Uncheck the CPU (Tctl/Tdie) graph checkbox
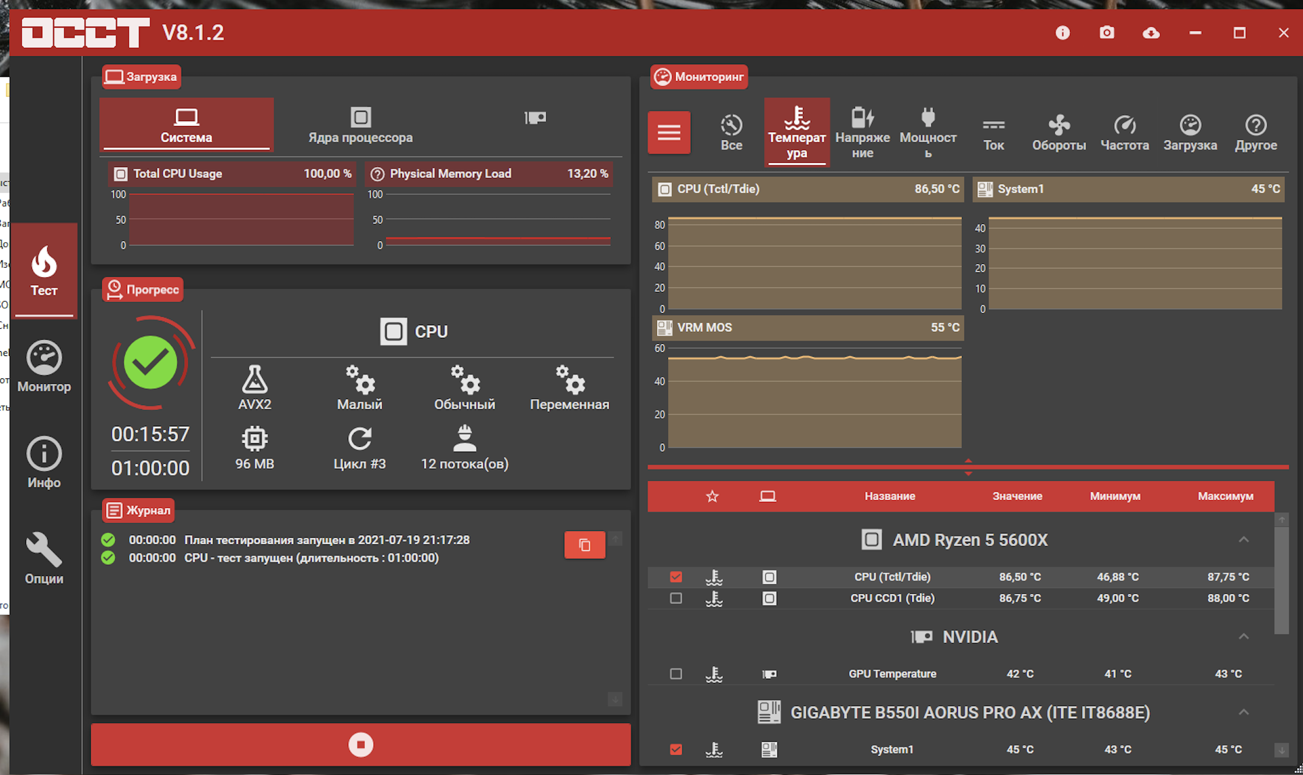Image resolution: width=1303 pixels, height=775 pixels. [676, 577]
